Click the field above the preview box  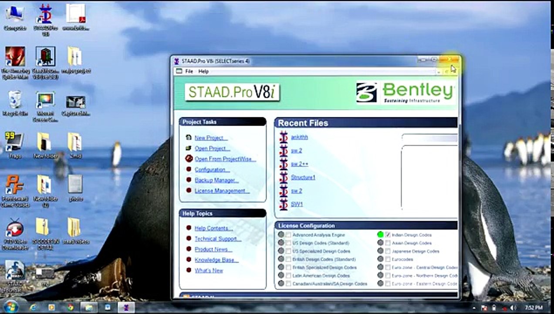pos(429,138)
